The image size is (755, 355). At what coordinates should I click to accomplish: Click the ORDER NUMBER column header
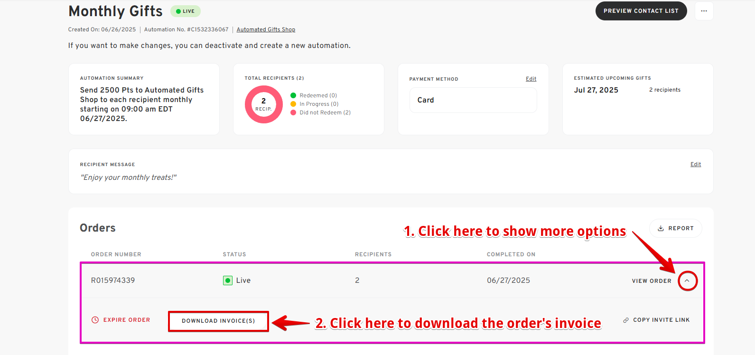[116, 254]
